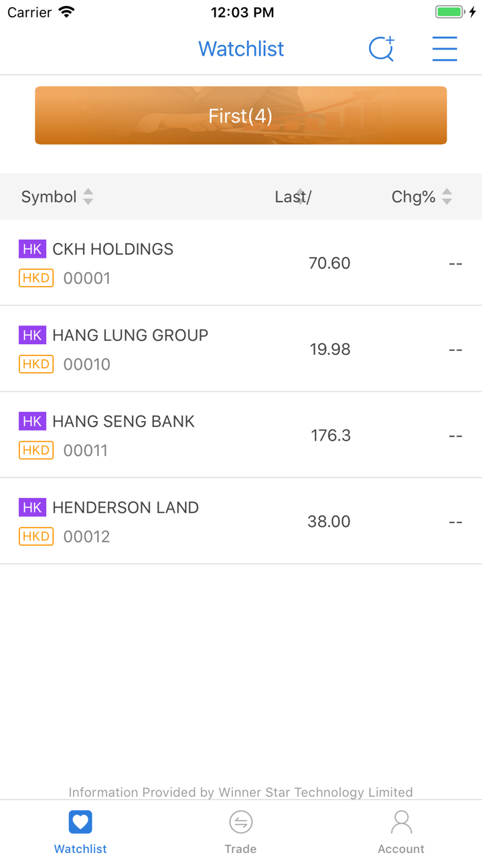The height and width of the screenshot is (857, 482).
Task: Open the hamburger menu icon
Action: (x=445, y=49)
